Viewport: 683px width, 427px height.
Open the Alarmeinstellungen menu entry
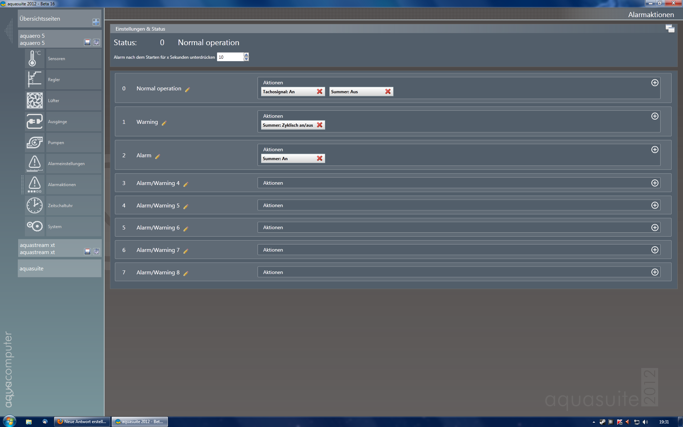click(66, 164)
